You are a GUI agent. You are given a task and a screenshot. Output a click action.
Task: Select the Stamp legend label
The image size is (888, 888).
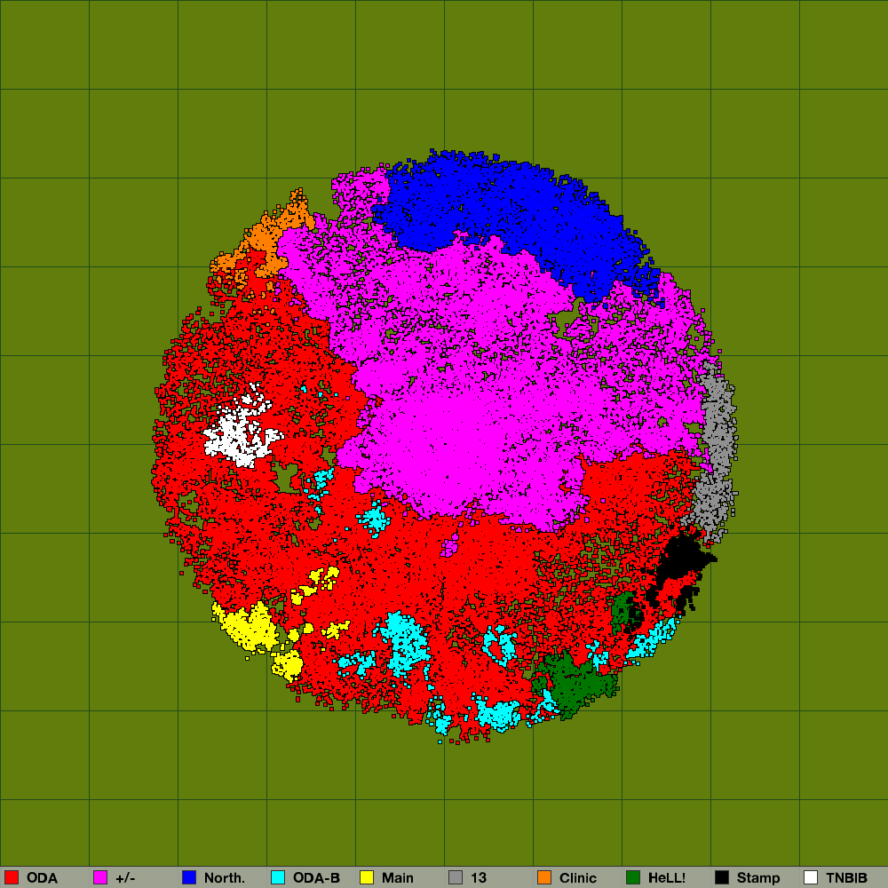pos(758,878)
